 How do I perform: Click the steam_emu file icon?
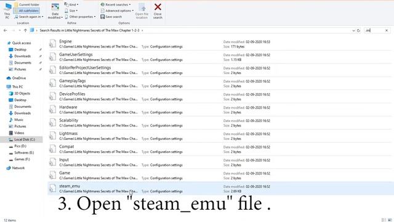point(52,188)
